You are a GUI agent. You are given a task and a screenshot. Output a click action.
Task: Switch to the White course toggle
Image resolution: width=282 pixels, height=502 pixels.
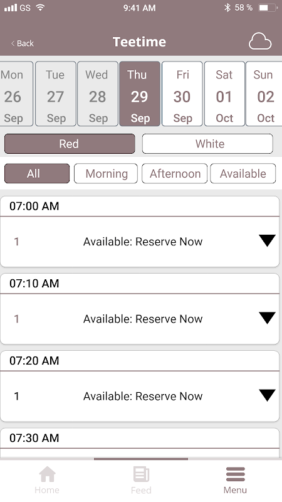pyautogui.click(x=207, y=144)
